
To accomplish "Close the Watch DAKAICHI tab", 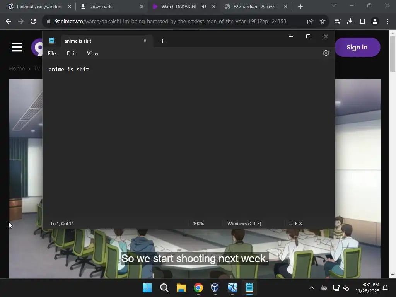I will coord(214,7).
